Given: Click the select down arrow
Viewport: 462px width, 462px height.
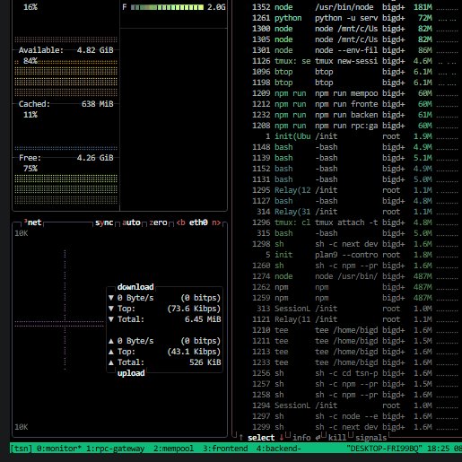Looking at the screenshot, I should tap(282, 438).
